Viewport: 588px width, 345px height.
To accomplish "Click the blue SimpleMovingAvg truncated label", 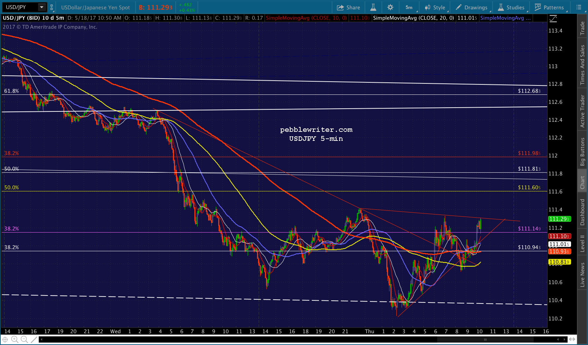I will (505, 18).
